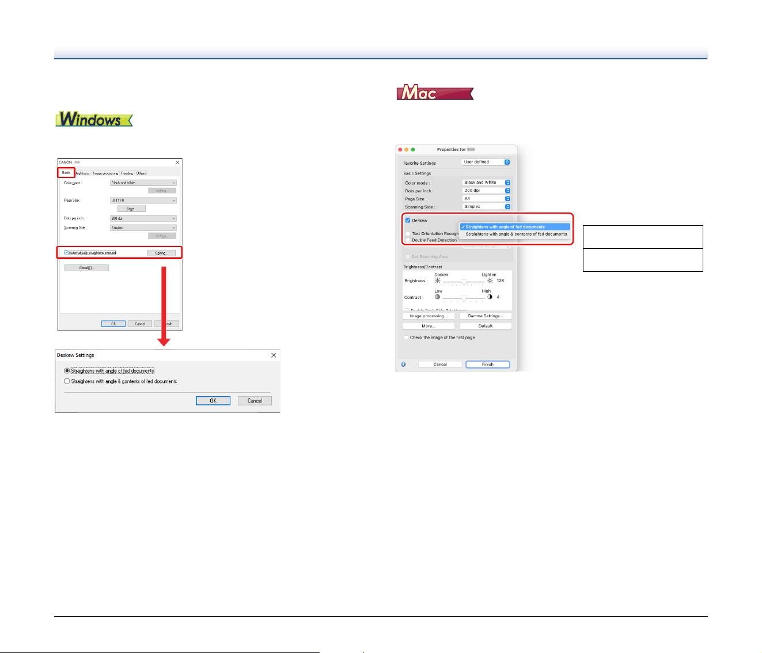Screen dimensions: 762x653
Task: Click the red close dot on Mac Properties window
Action: tap(400, 150)
